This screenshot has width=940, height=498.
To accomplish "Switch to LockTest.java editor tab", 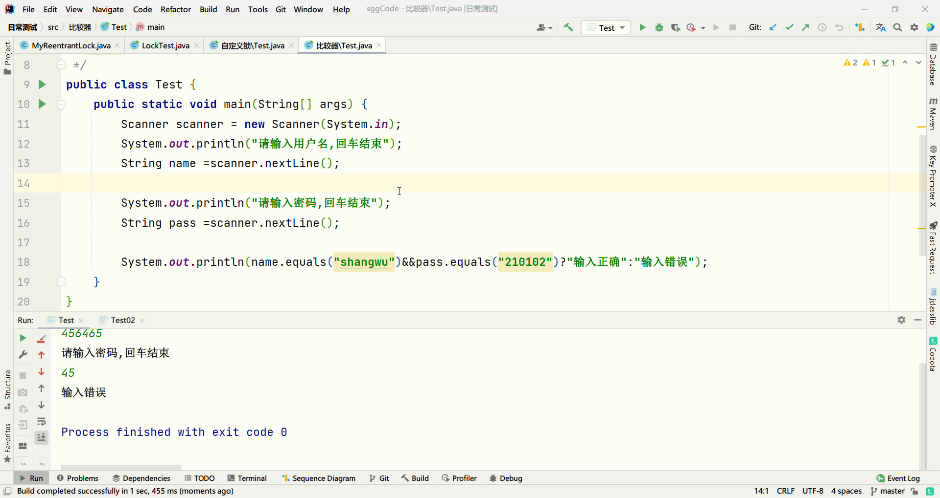I will pyautogui.click(x=165, y=45).
